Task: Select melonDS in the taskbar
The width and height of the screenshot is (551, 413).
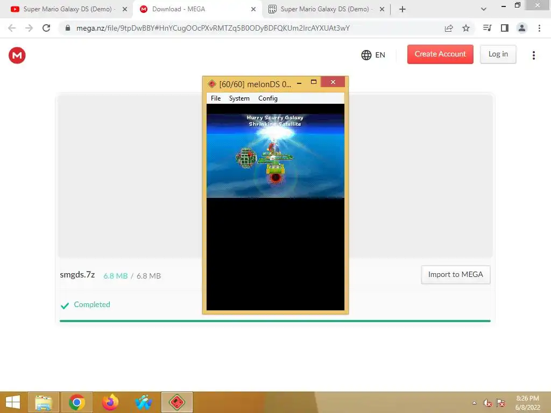Action: coord(176,402)
